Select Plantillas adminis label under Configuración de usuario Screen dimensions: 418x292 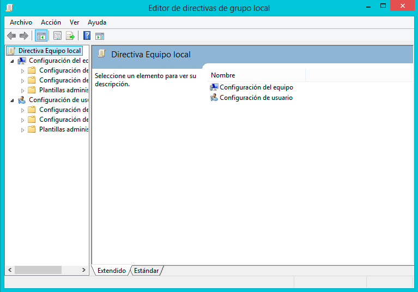pyautogui.click(x=64, y=129)
